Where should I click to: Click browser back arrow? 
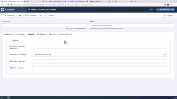(2, 5)
